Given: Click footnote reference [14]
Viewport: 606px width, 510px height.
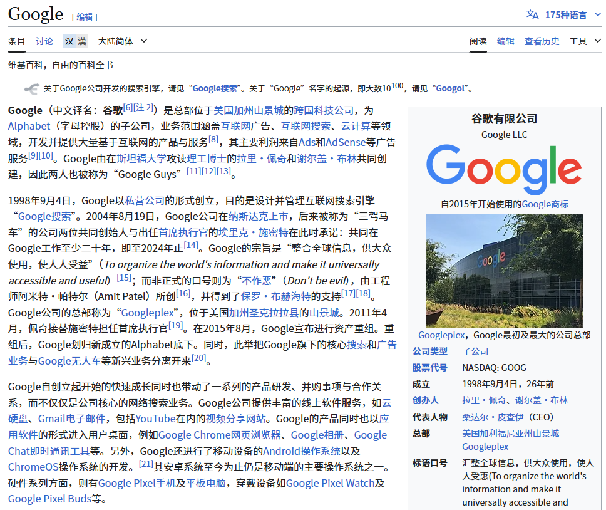Looking at the screenshot, I should (x=191, y=245).
